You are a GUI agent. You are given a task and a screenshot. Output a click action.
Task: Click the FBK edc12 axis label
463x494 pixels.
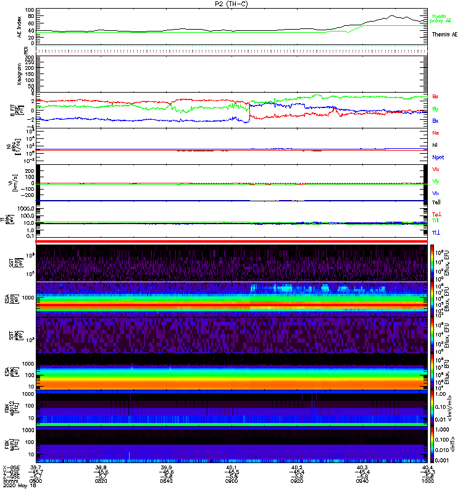point(12,408)
